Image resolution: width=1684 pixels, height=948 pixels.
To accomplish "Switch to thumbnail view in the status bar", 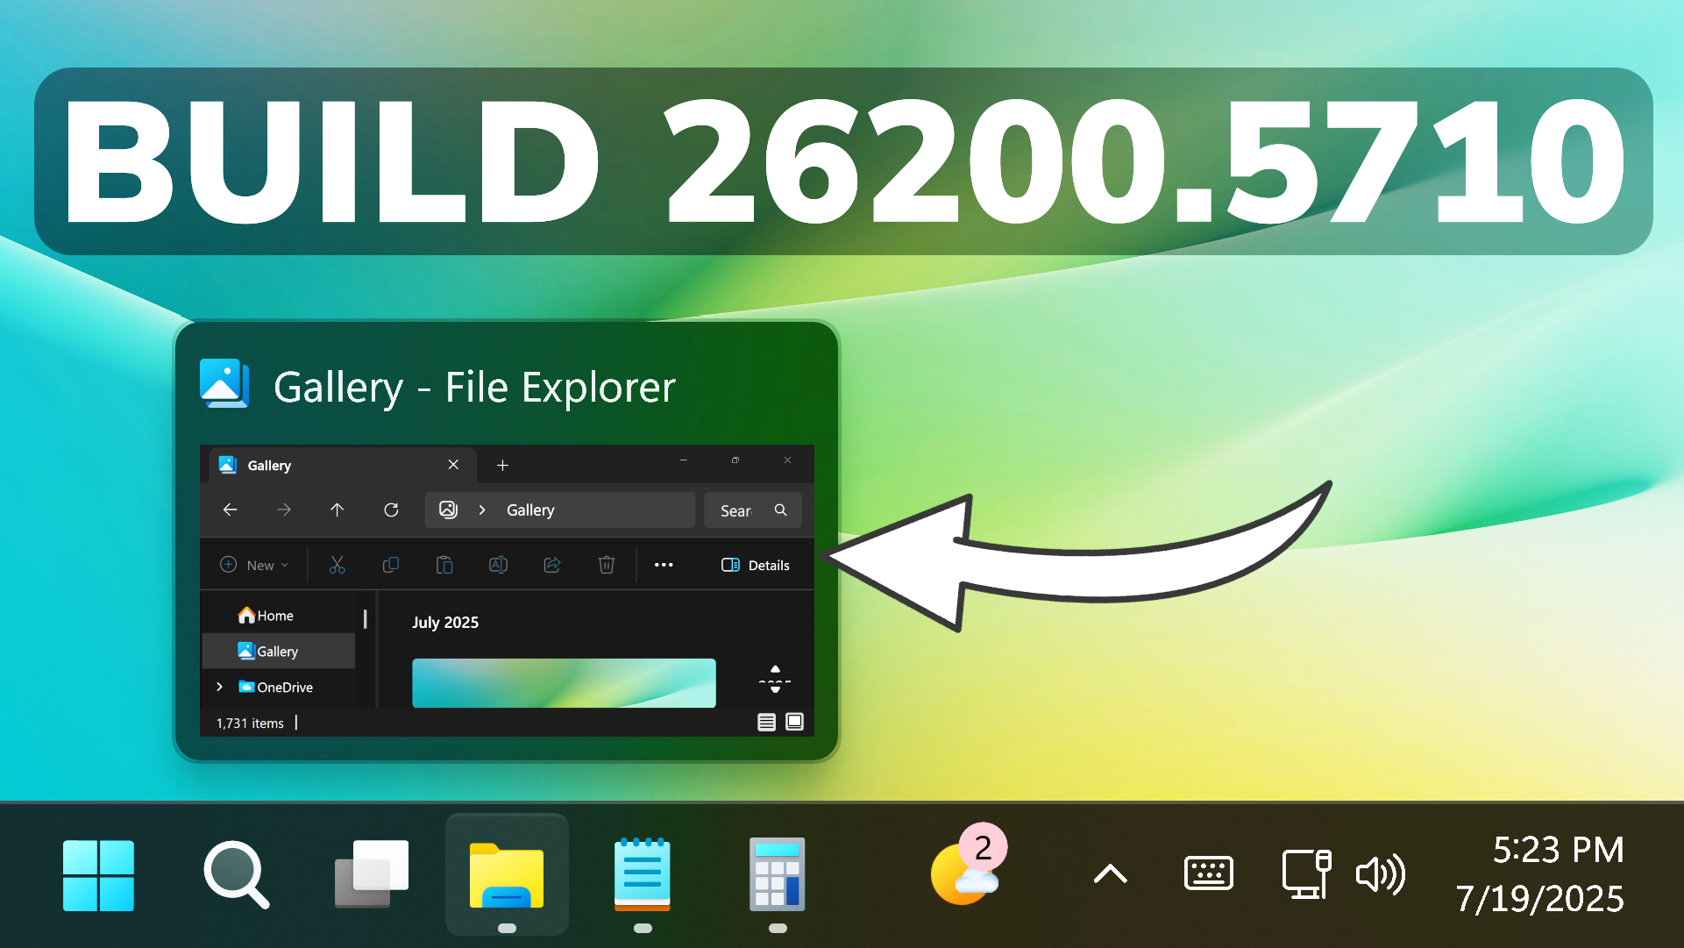I will point(794,722).
